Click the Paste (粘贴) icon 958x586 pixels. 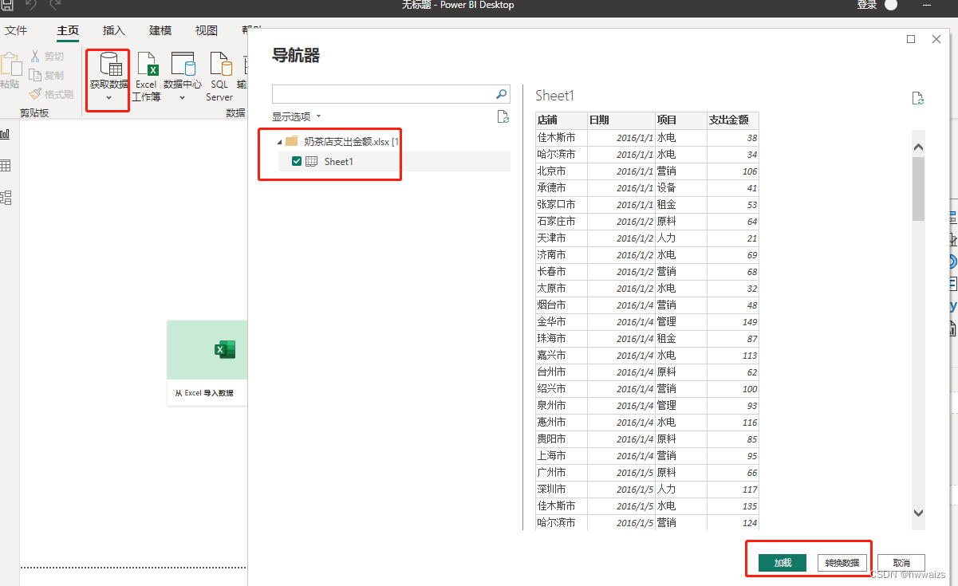(10, 65)
